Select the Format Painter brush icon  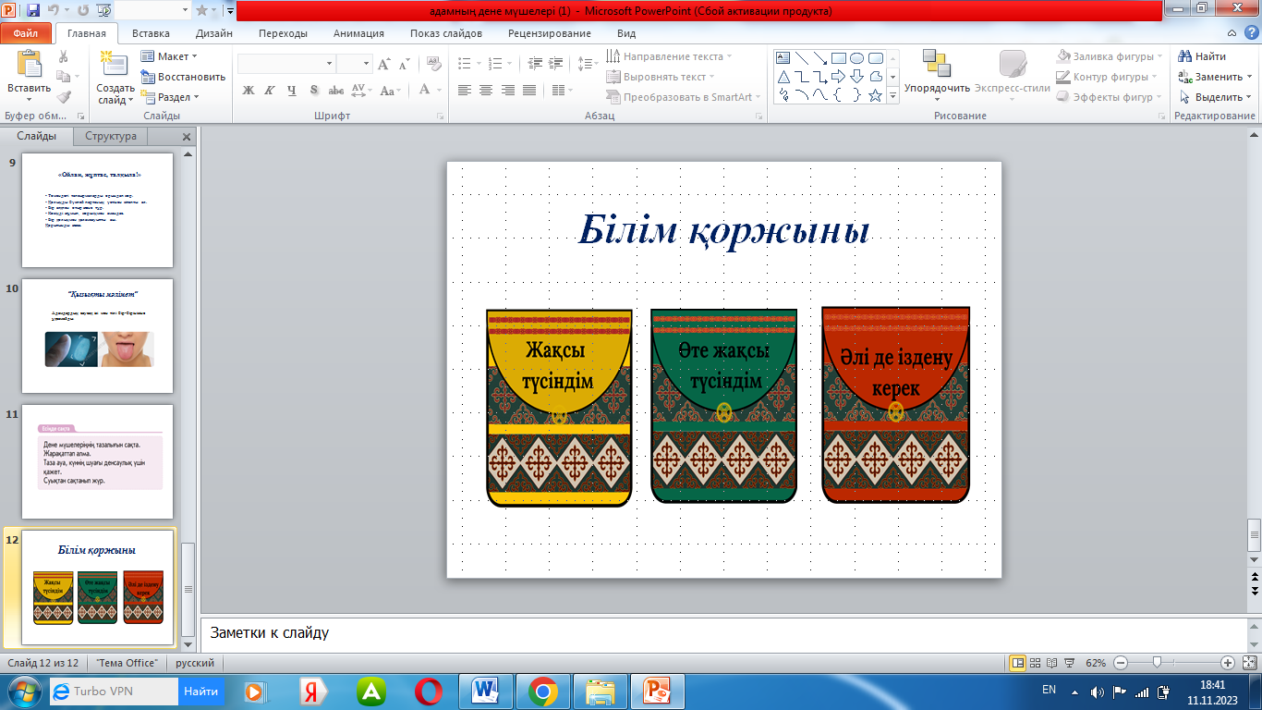(x=63, y=97)
